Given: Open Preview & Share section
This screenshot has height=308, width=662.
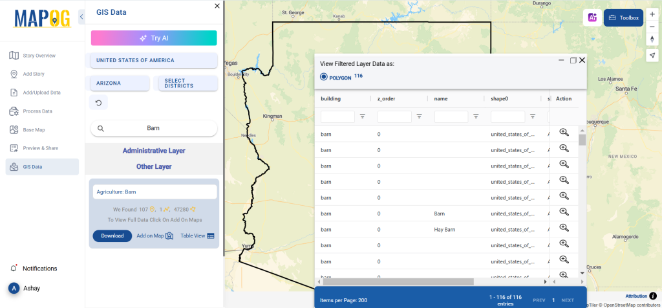Looking at the screenshot, I should (x=40, y=148).
